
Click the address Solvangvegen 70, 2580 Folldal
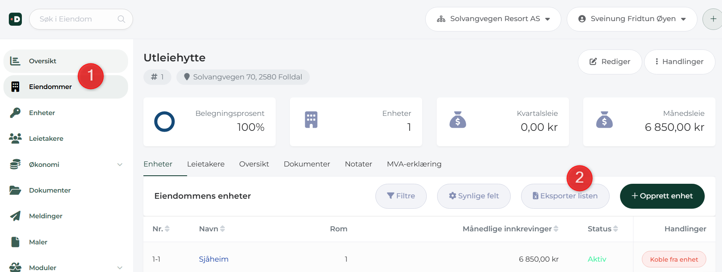click(x=243, y=77)
